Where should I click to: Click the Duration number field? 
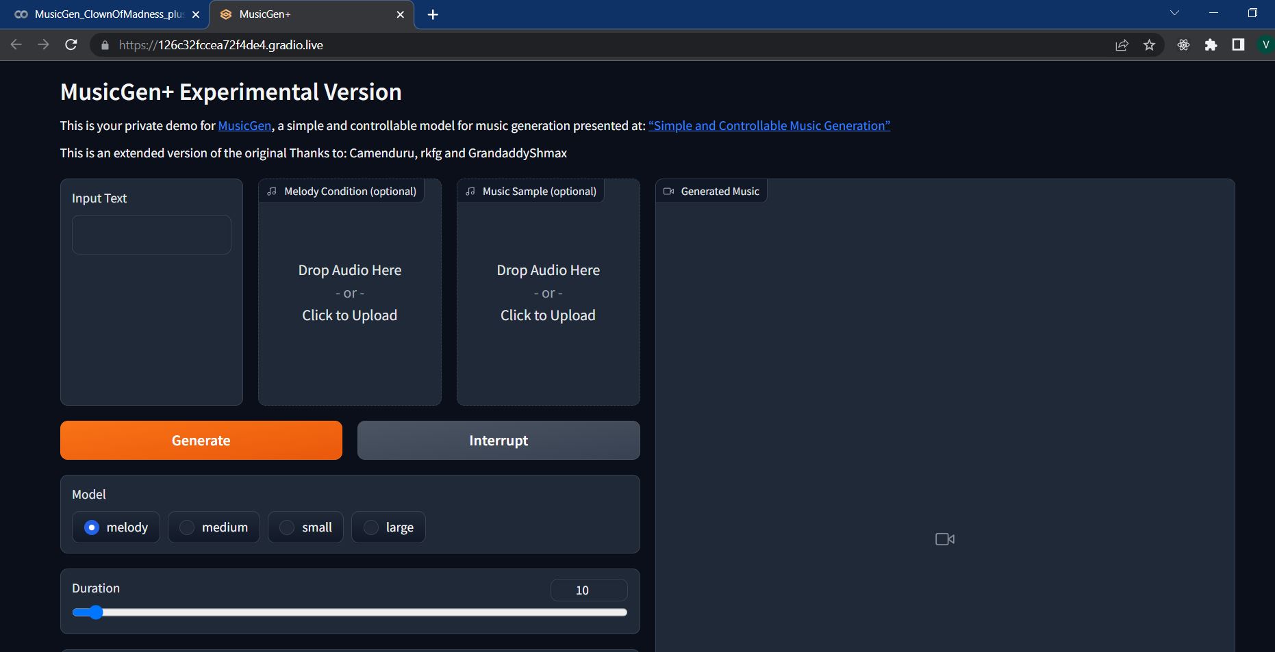(589, 590)
